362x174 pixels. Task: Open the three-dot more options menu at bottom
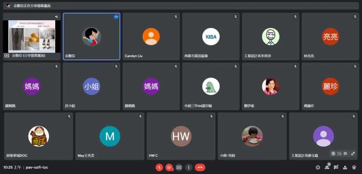189,167
